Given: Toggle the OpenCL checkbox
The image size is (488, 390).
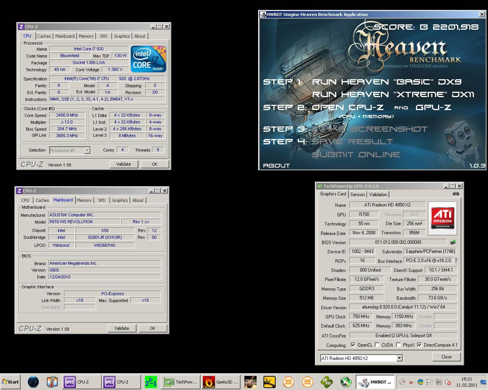Looking at the screenshot, I should coord(353,345).
